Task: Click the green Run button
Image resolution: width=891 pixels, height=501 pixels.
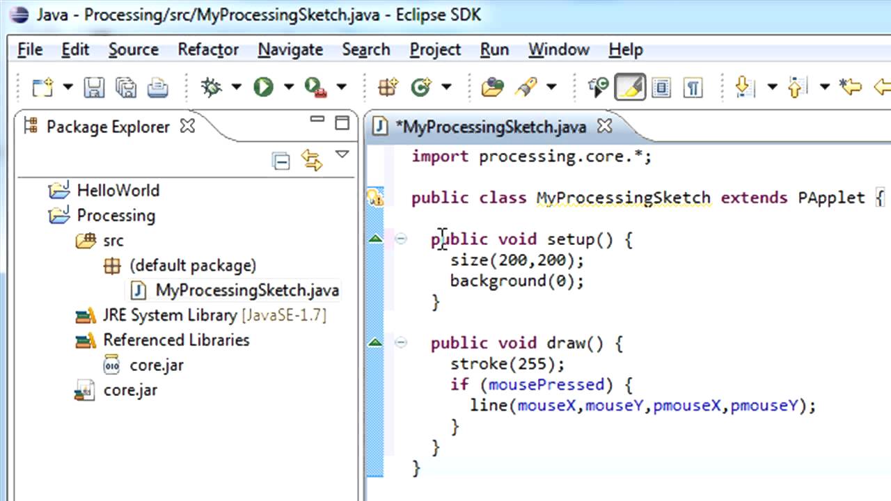Action: coord(263,87)
